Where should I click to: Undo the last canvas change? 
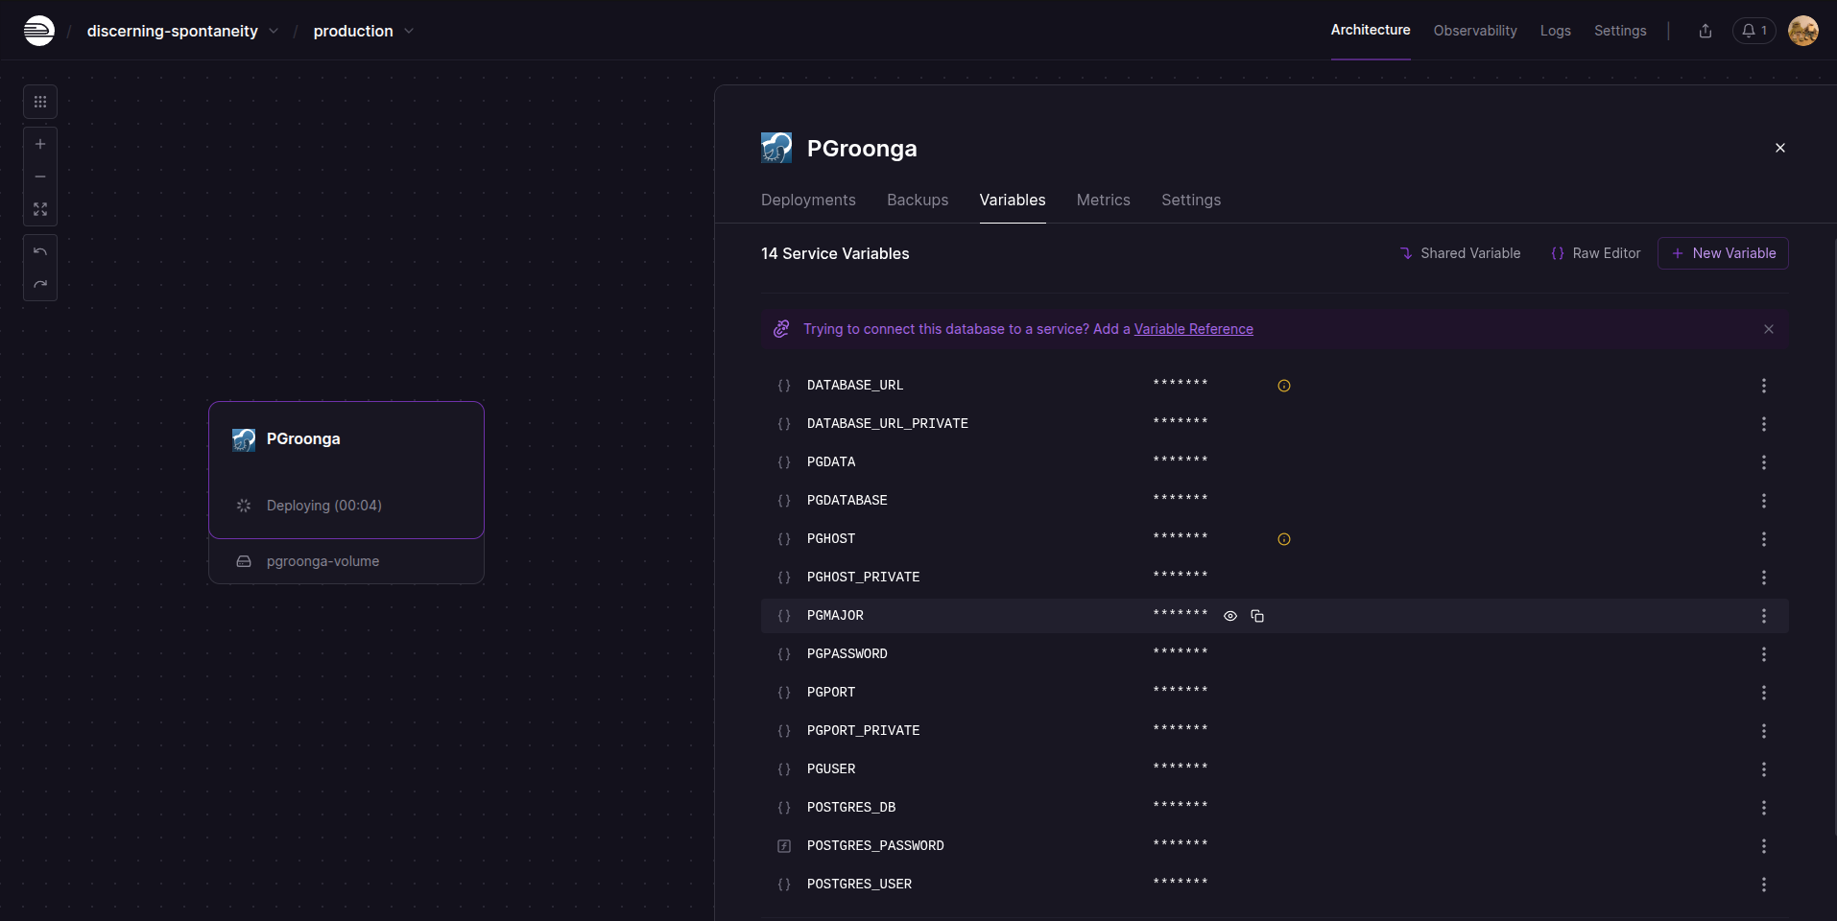tap(40, 251)
